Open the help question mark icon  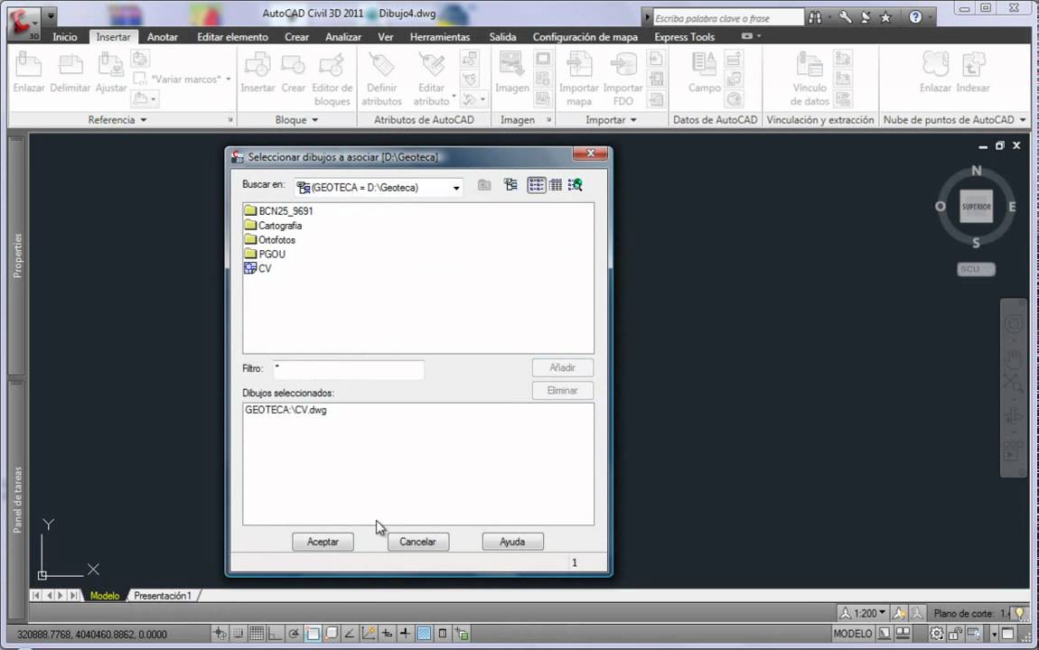(915, 17)
